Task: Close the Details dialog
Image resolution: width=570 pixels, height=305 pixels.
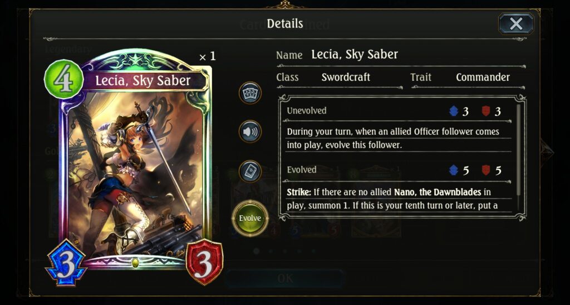Action: pyautogui.click(x=516, y=24)
